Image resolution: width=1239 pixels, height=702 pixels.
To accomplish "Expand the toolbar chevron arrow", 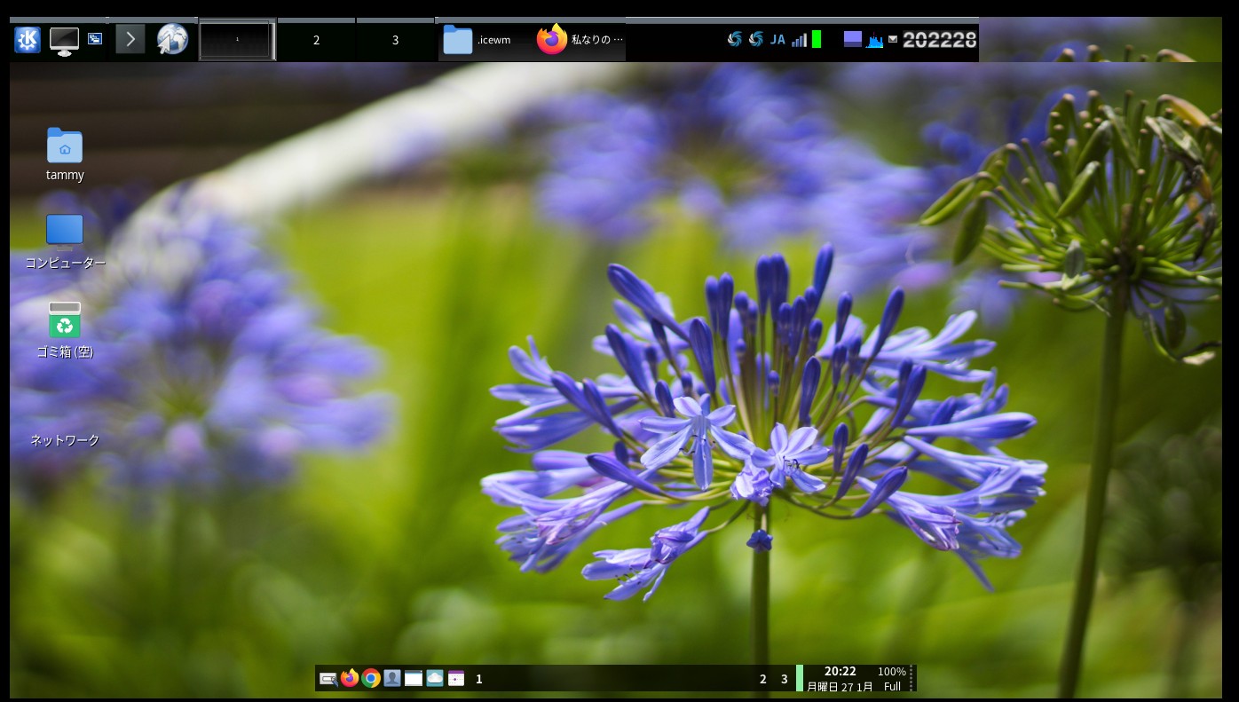I will (x=130, y=39).
